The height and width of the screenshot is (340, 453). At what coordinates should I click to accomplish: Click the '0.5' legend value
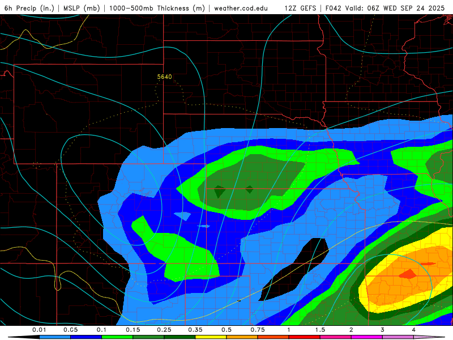point(226,330)
